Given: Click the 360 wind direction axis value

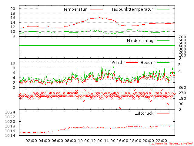Looking at the screenshot, I should click(182, 88).
